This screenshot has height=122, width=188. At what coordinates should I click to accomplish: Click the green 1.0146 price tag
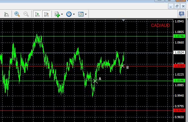(x=179, y=81)
